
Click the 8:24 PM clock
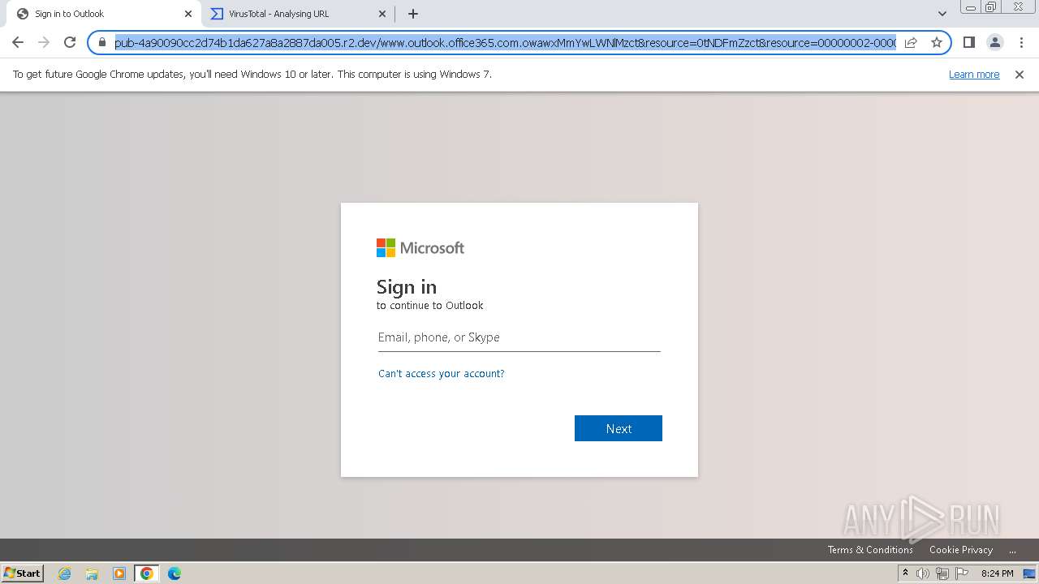tap(997, 573)
